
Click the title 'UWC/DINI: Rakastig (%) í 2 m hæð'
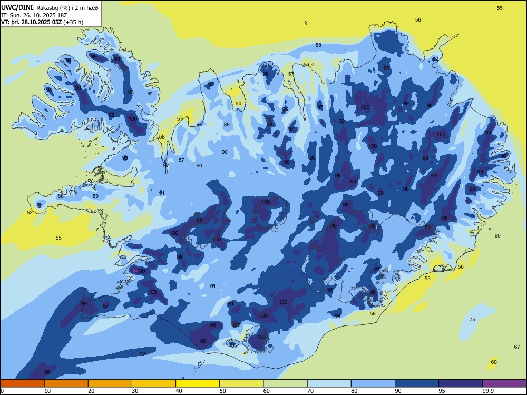coord(50,8)
